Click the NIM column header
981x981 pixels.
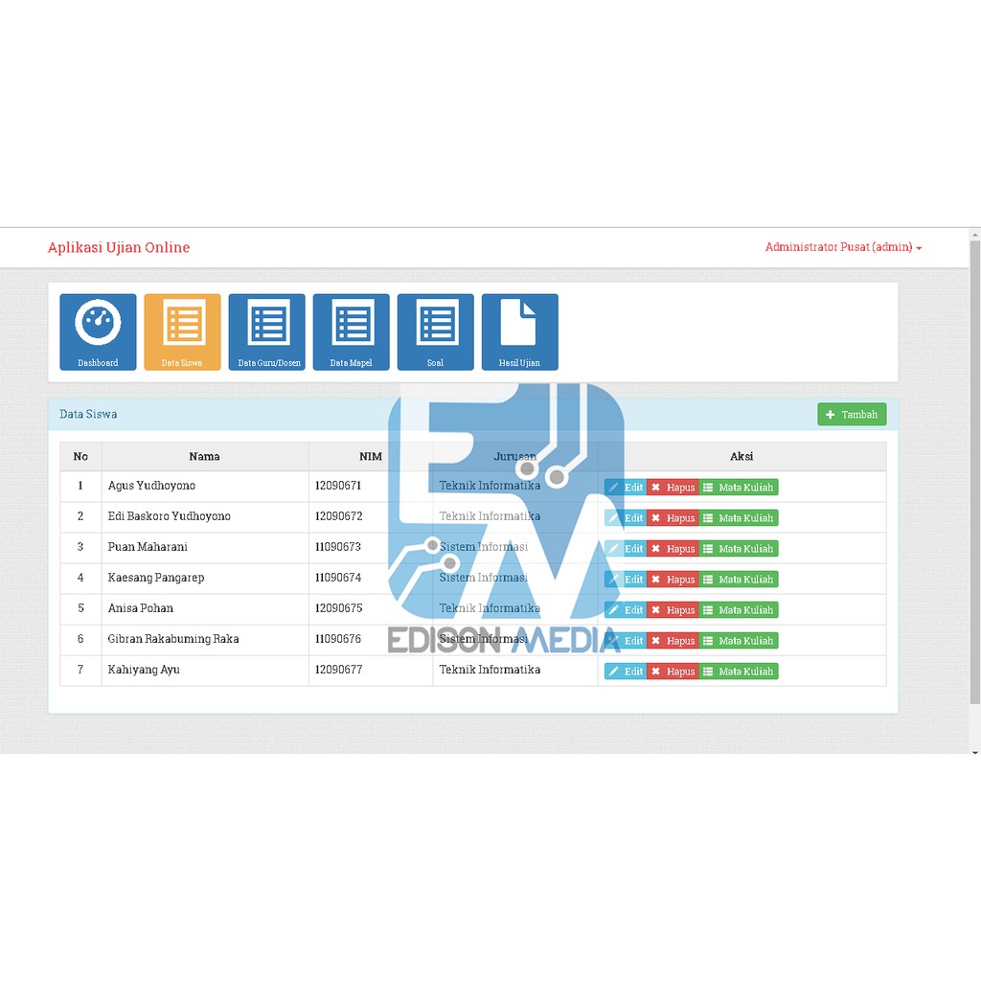pos(371,457)
